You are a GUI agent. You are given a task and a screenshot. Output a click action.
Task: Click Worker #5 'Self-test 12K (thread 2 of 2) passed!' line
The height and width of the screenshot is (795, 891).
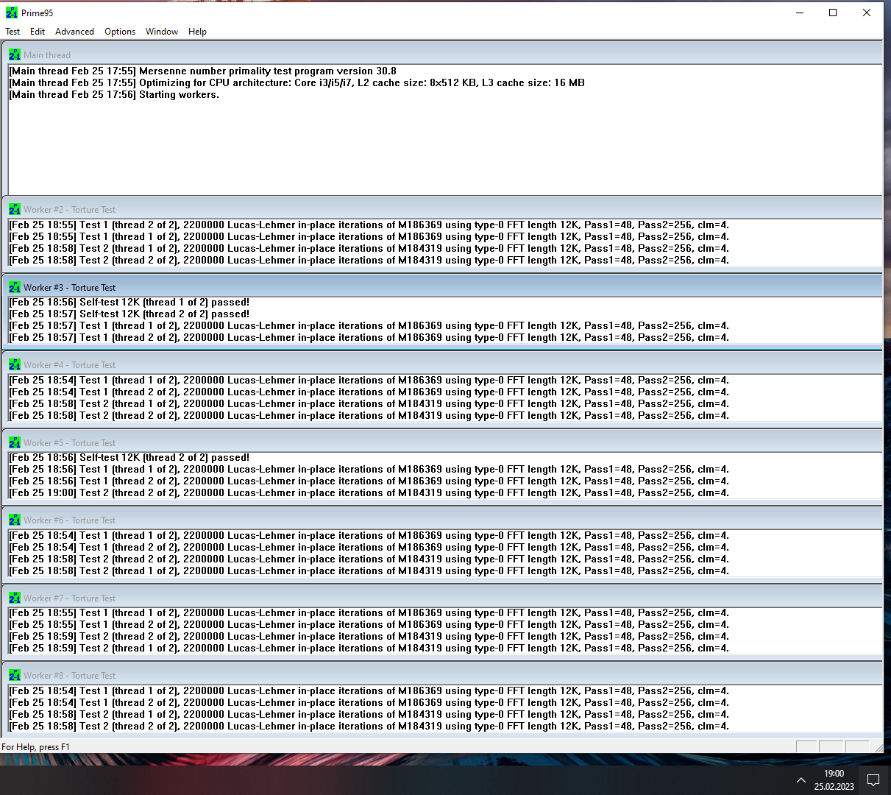pyautogui.click(x=129, y=458)
